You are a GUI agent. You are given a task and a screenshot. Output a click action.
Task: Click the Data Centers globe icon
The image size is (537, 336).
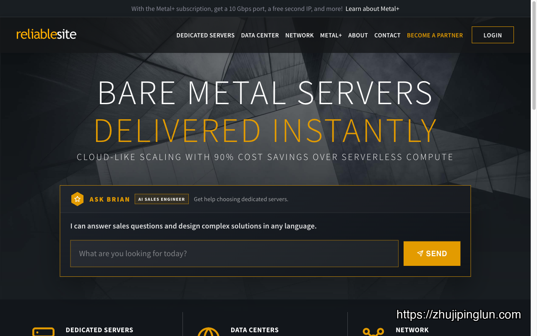[x=209, y=332]
